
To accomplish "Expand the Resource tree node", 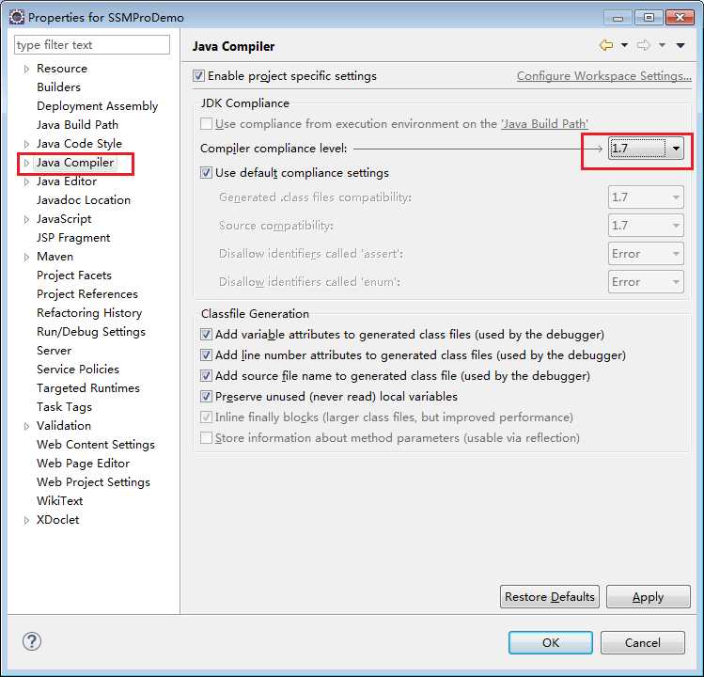I will pos(26,69).
